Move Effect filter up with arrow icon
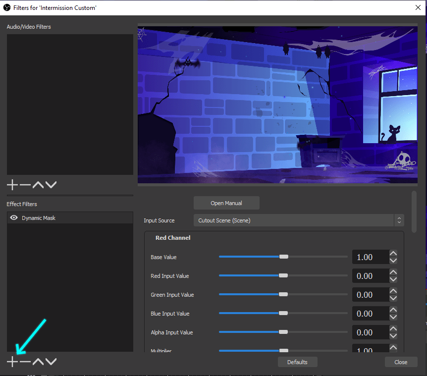This screenshot has width=427, height=376. coord(38,362)
